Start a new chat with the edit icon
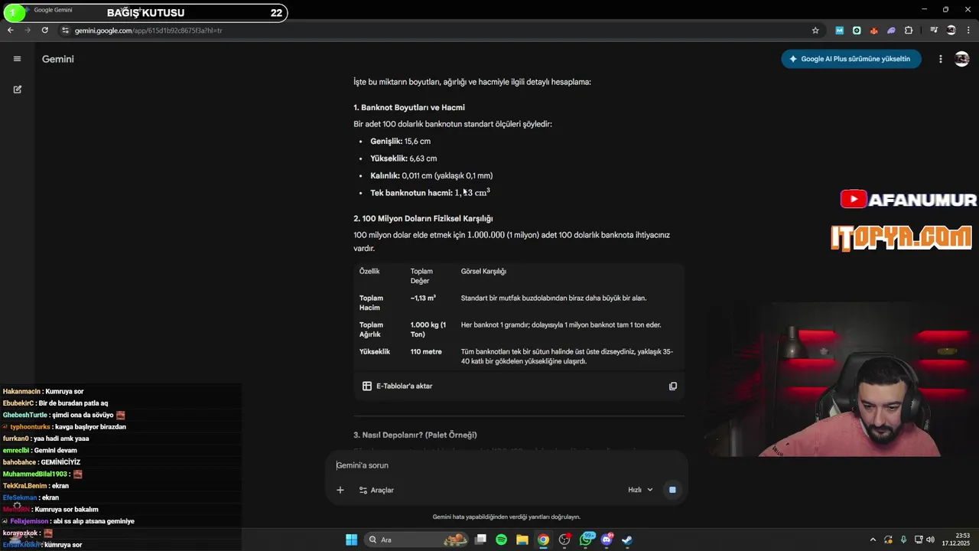Screen dimensions: 979x551 (x=17, y=90)
